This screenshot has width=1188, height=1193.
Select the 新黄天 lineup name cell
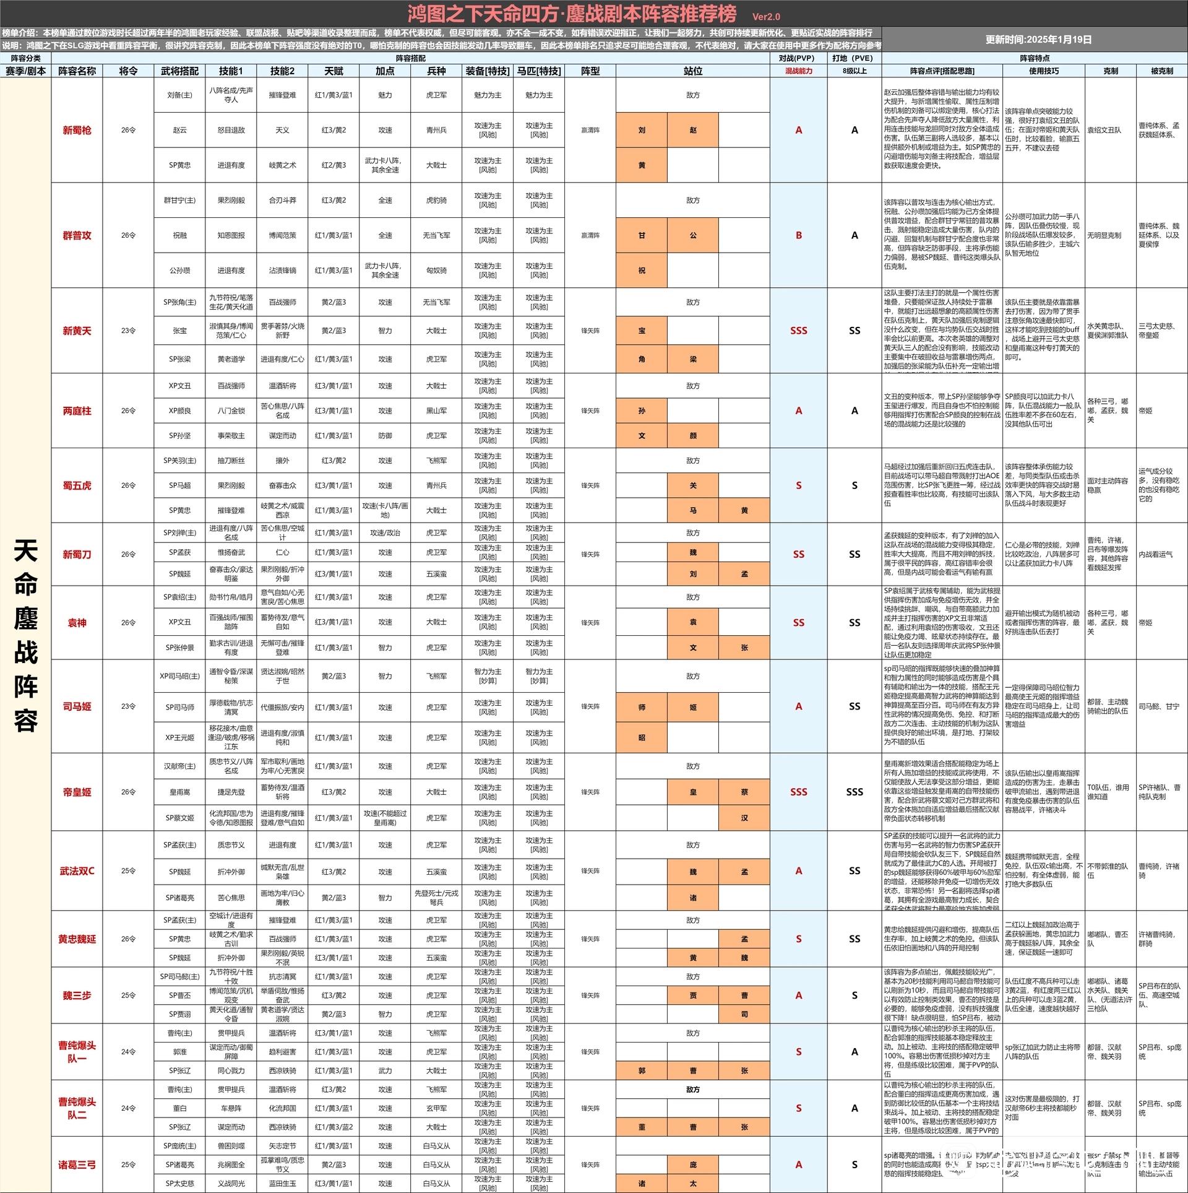click(x=77, y=331)
